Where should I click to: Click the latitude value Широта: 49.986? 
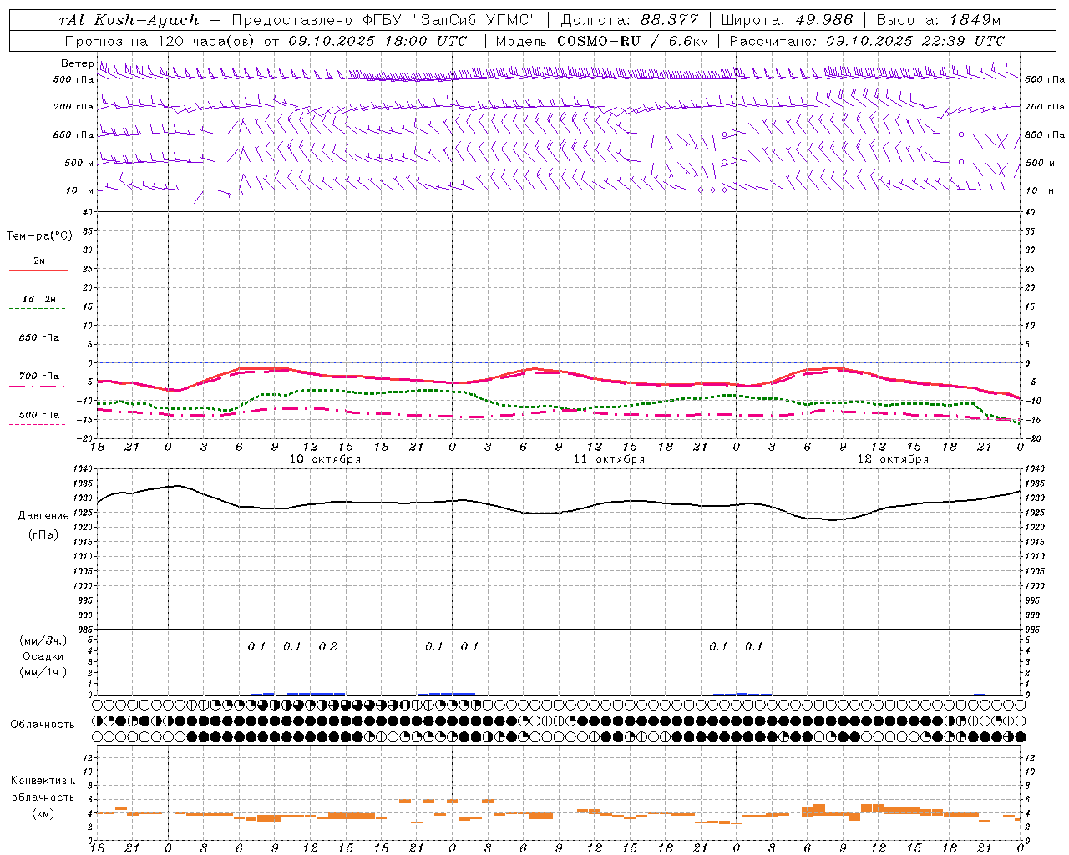pos(787,20)
